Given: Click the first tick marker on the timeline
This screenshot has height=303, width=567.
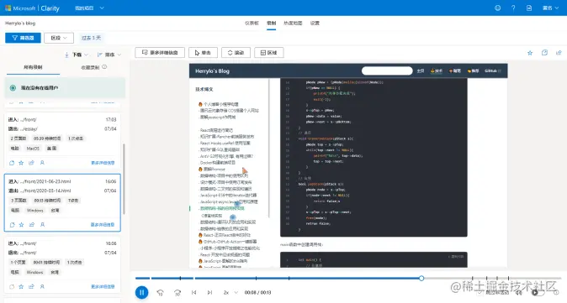Looking at the screenshot, I should click(x=180, y=278).
